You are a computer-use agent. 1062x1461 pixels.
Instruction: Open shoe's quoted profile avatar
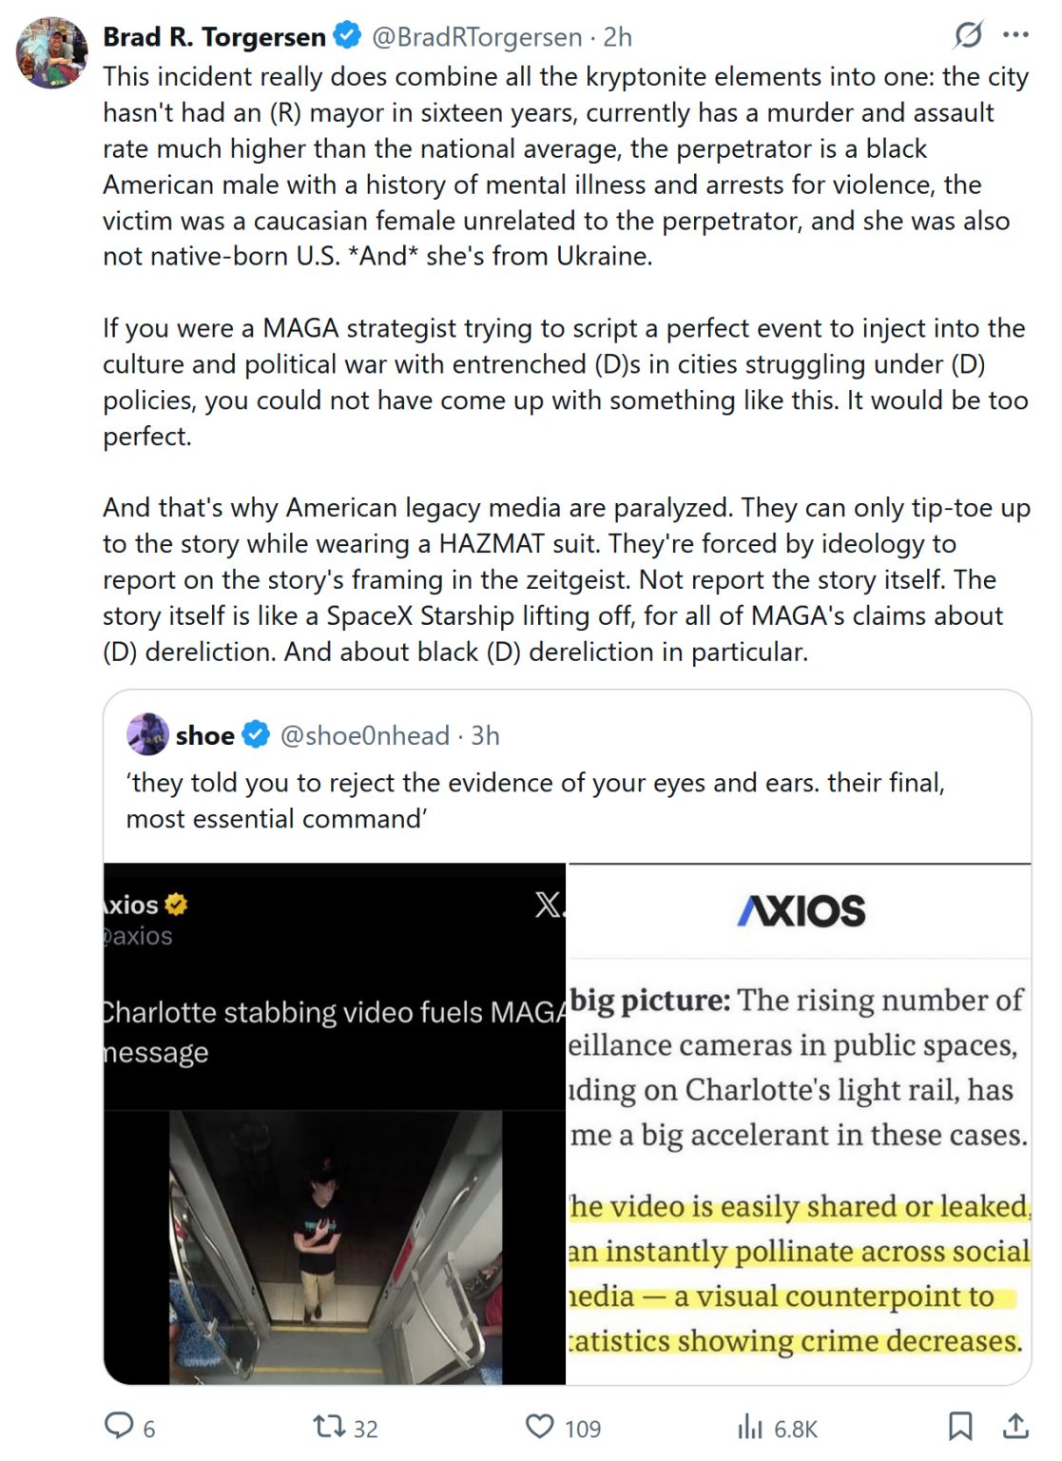147,734
